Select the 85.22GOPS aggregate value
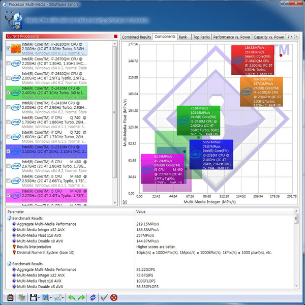Screen dimensions: 305x305 [145, 269]
